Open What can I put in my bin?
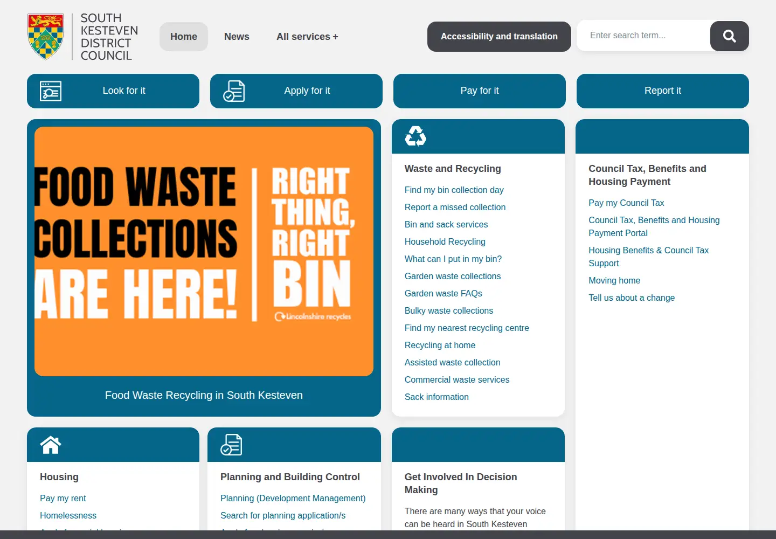This screenshot has height=539, width=776. point(453,259)
